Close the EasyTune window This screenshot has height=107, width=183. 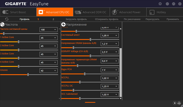180,4
